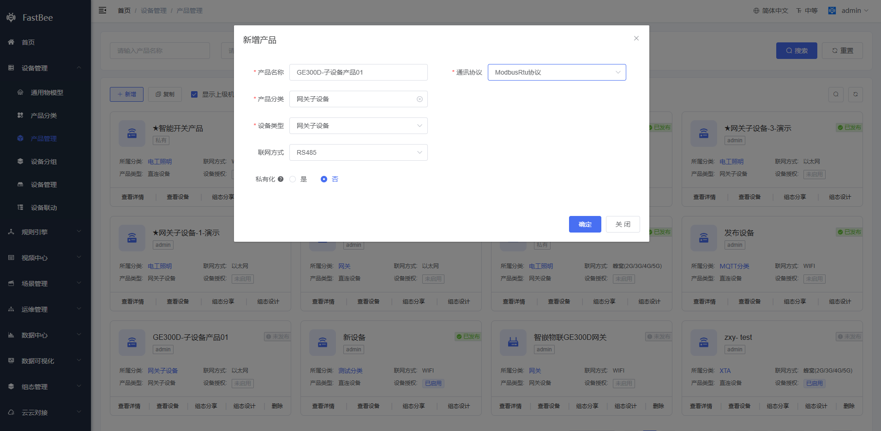Click the 确定 button
The image size is (881, 431).
585,224
